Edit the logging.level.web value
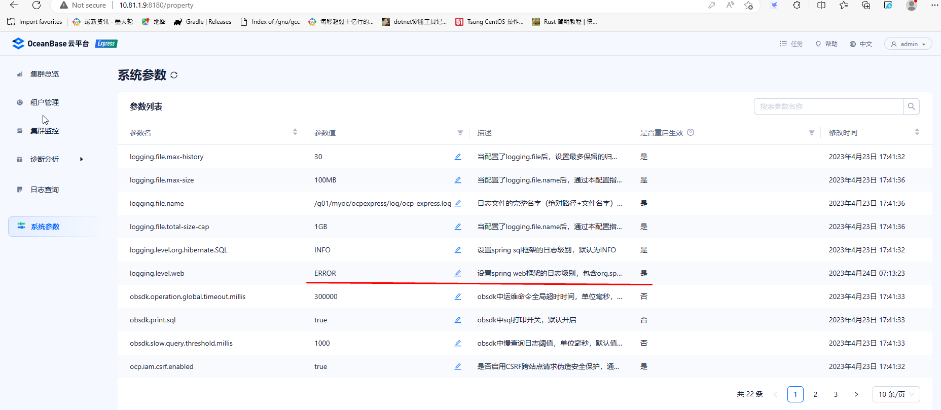The image size is (941, 410). [x=458, y=273]
